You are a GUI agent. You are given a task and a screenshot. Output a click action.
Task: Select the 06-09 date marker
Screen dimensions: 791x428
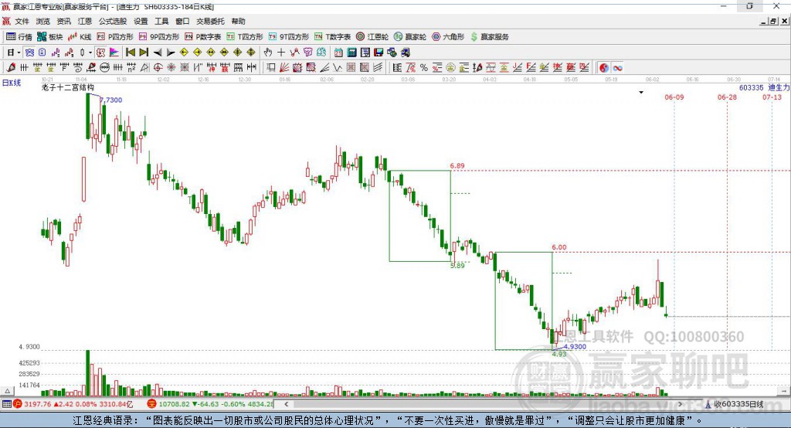(x=674, y=97)
